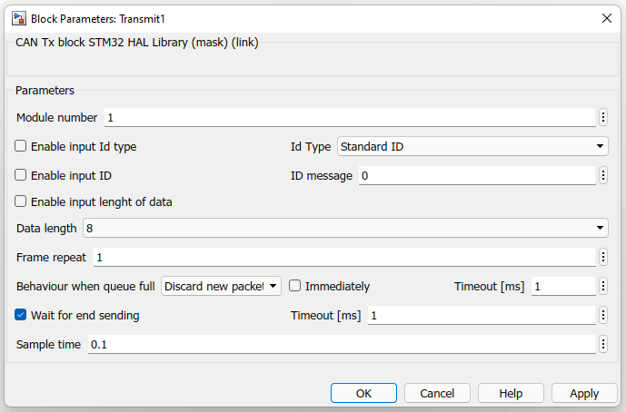The height and width of the screenshot is (412, 626).
Task: Click three-dot button on the Immediately row Timeout
Action: 603,287
